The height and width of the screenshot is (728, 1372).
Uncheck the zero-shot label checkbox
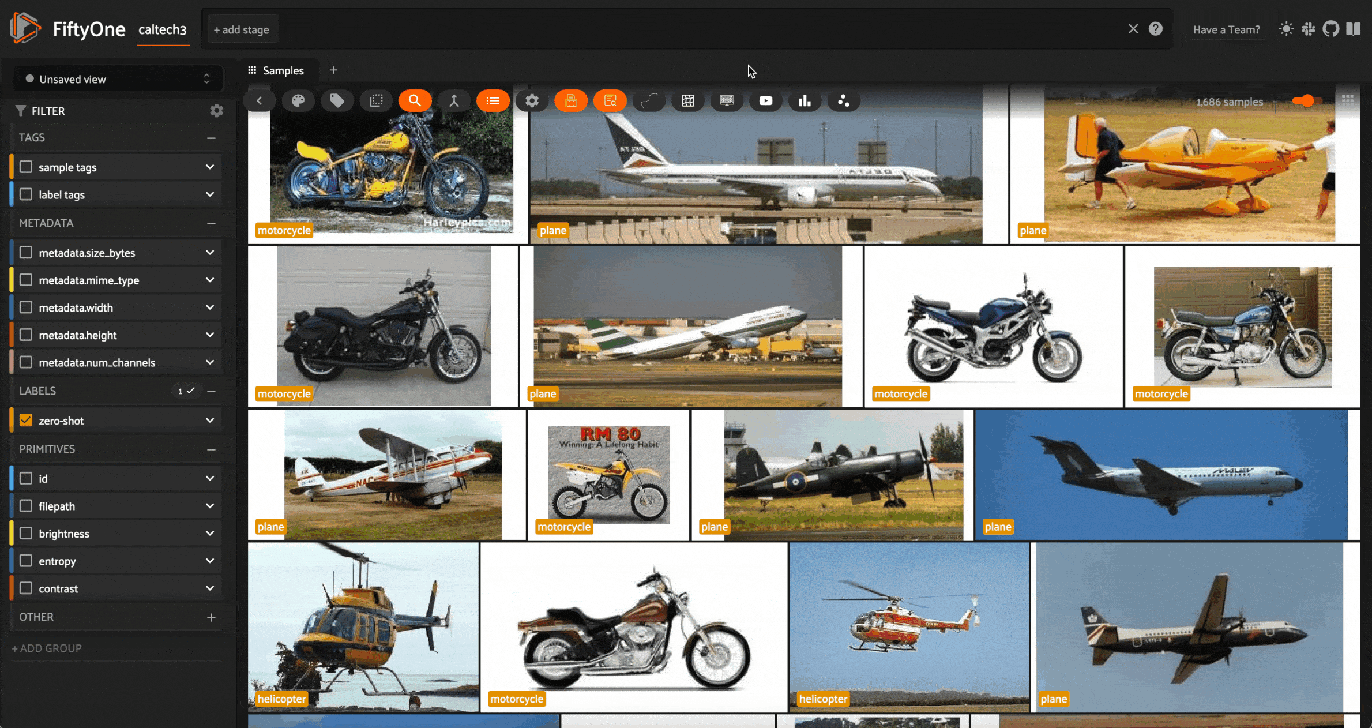pos(26,421)
